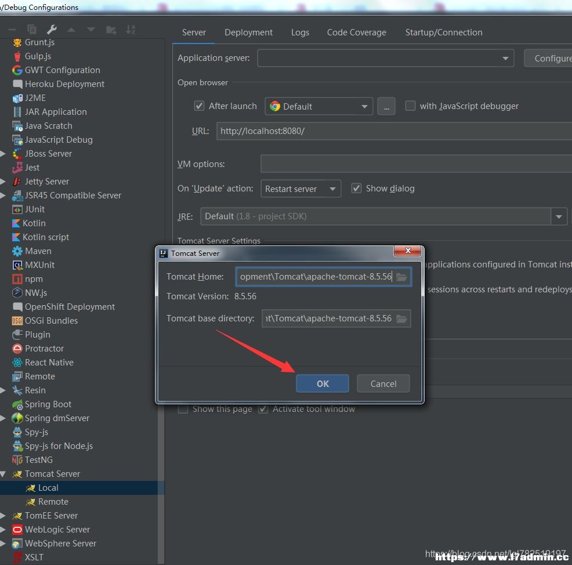Click the Gulp.js cup icon

tap(17, 56)
